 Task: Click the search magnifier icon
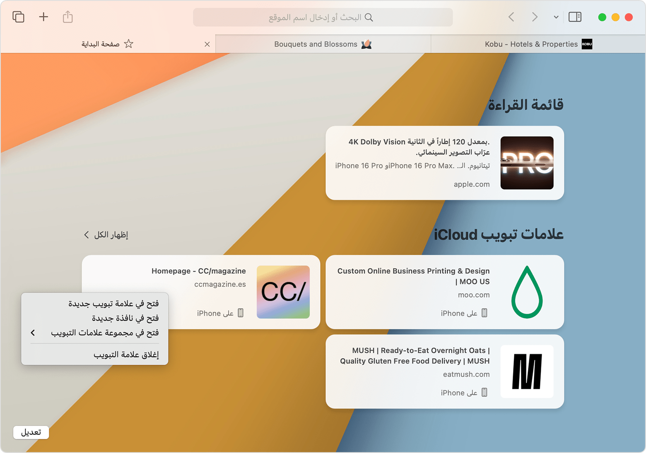[369, 17]
